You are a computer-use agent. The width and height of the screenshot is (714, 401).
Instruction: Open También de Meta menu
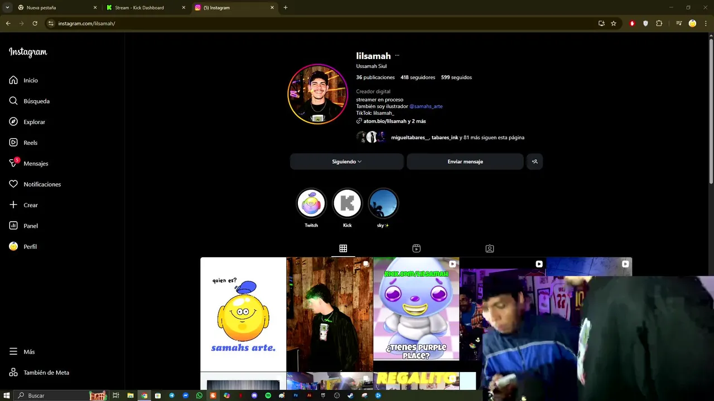39,373
